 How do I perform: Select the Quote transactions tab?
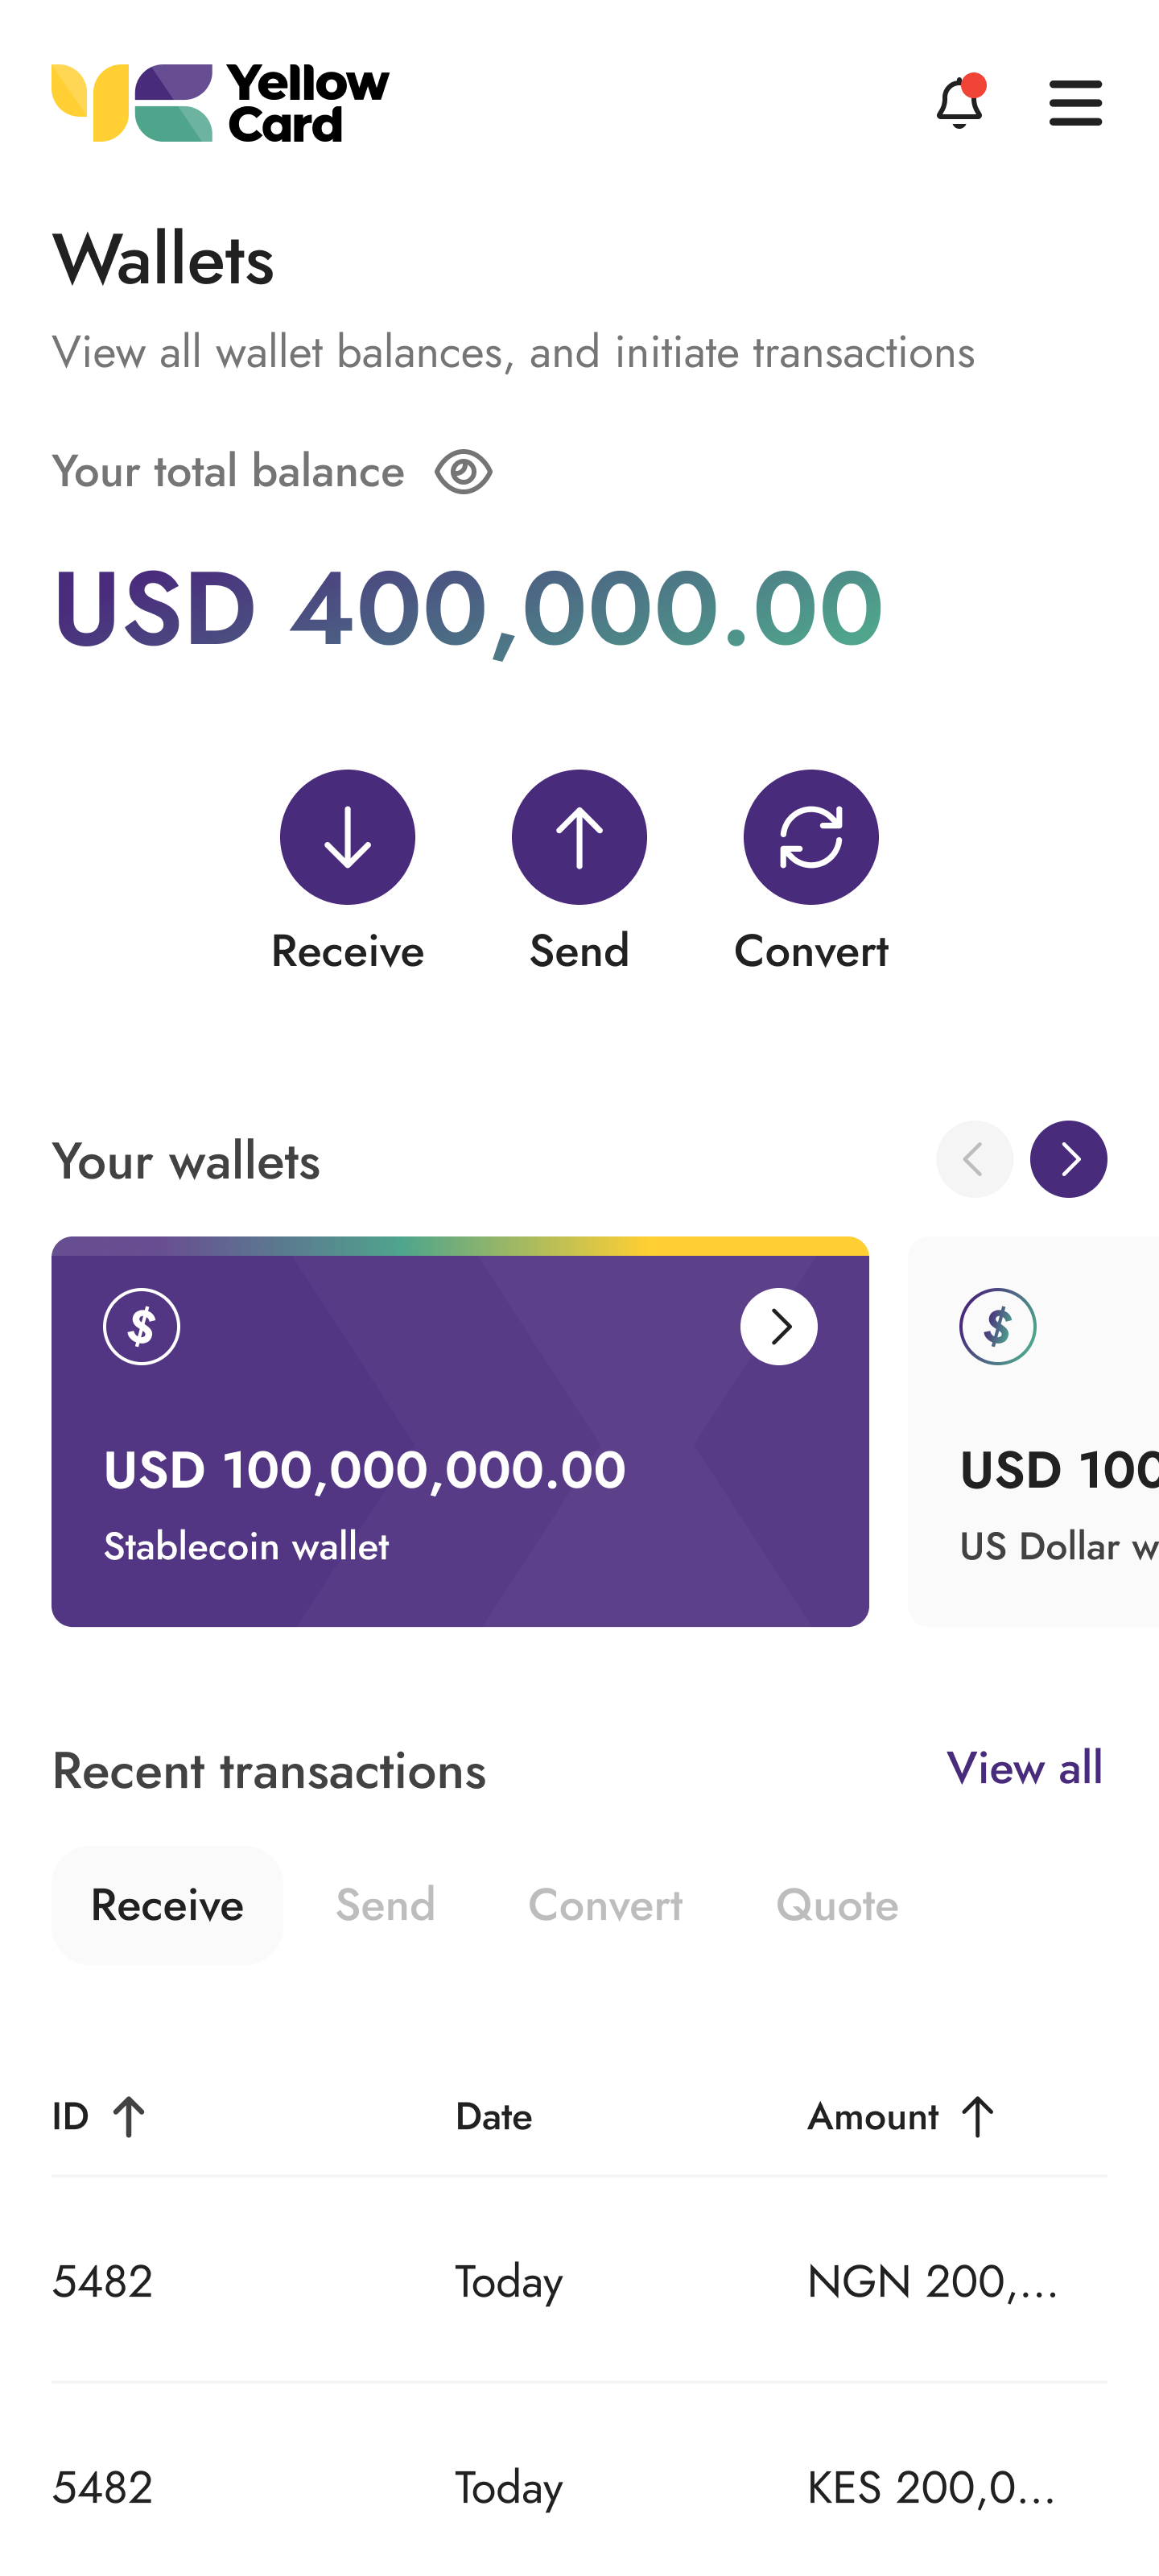point(837,1905)
